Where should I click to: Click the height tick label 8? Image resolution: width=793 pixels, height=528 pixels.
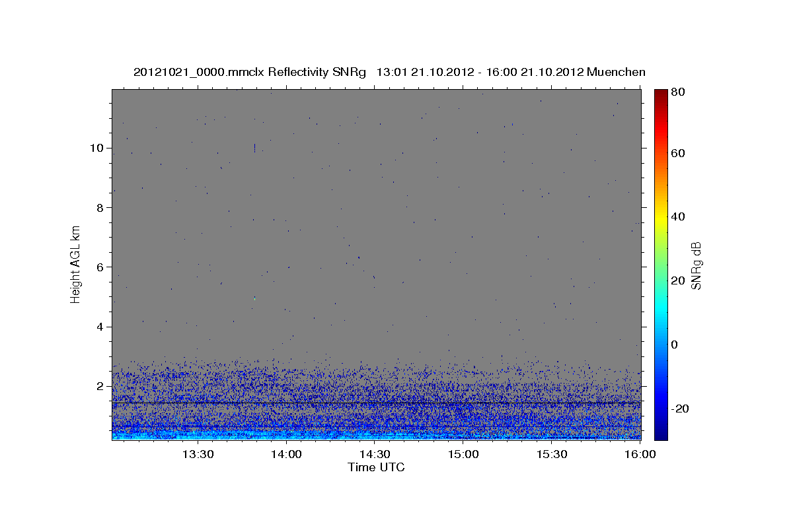(101, 207)
